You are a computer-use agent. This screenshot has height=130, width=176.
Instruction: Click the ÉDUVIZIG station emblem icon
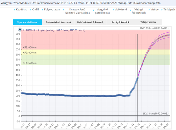(x=20, y=30)
